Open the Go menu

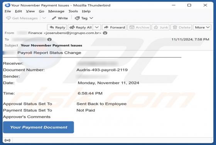(42, 11)
